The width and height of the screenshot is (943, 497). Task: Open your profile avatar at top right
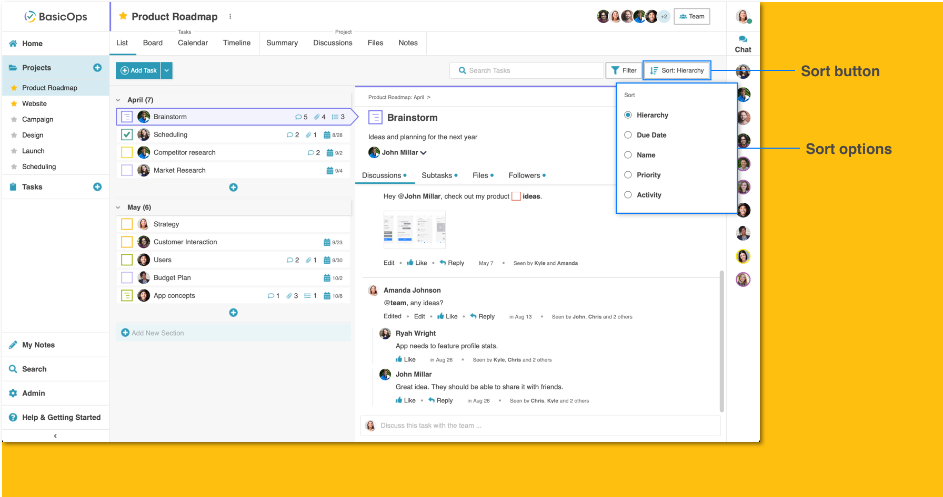(x=743, y=17)
